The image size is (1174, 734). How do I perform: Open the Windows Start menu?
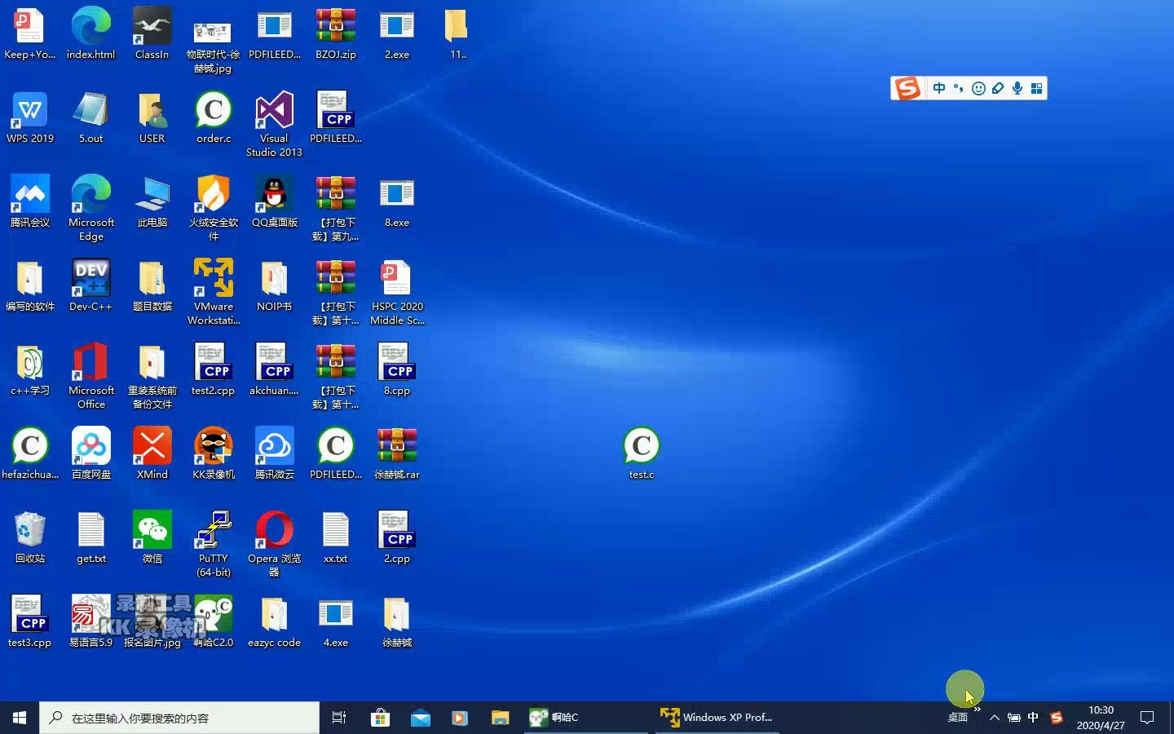pyautogui.click(x=20, y=718)
